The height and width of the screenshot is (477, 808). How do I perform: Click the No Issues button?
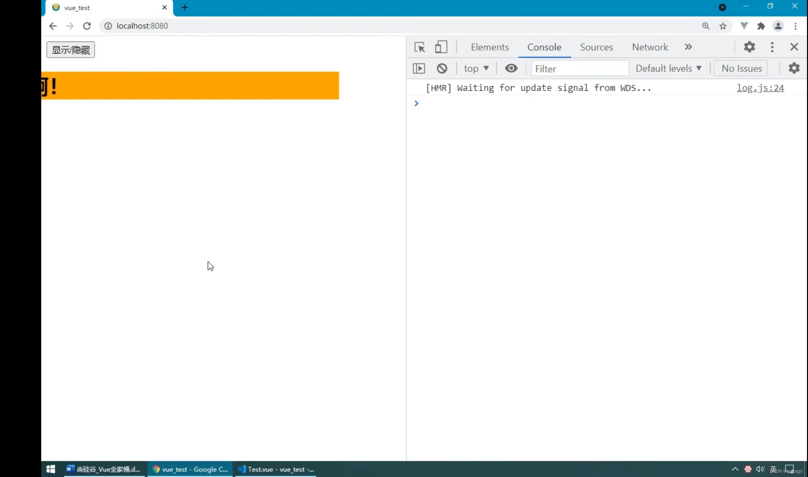[742, 68]
